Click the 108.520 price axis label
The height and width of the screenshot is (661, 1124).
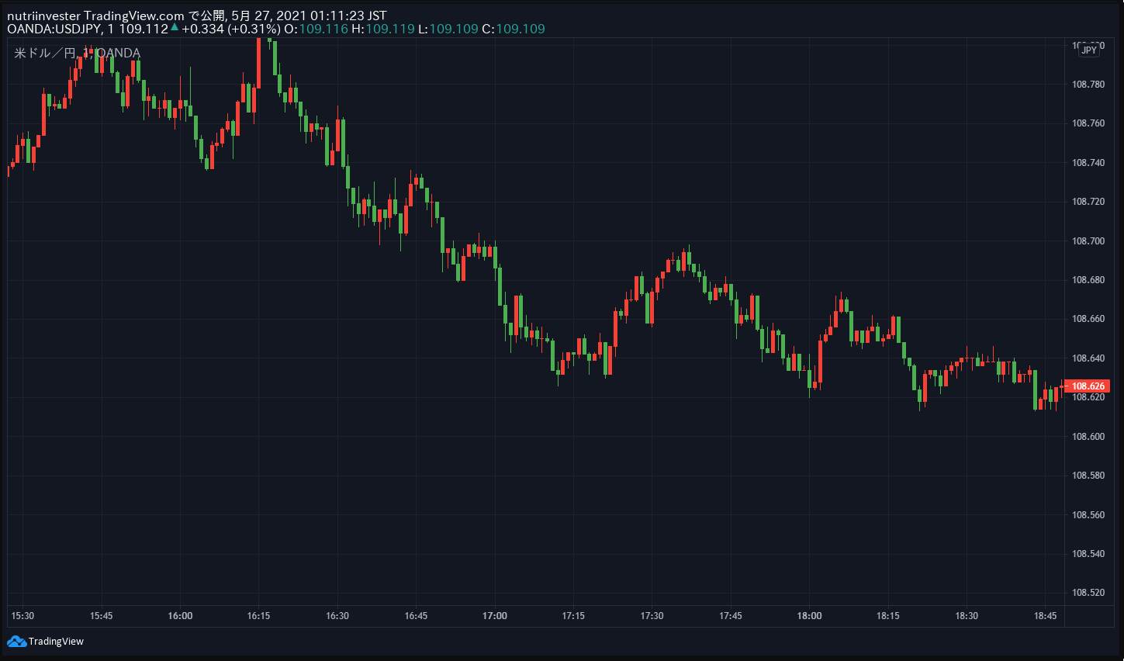[x=1088, y=593]
